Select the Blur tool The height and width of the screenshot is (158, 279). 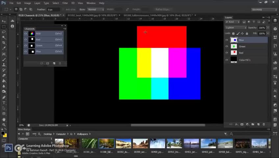click(x=4, y=86)
